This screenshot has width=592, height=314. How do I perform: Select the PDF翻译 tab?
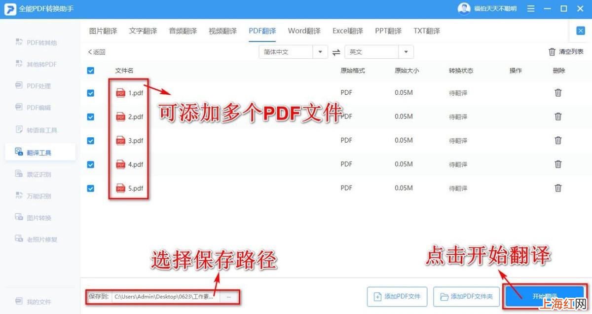tap(262, 31)
